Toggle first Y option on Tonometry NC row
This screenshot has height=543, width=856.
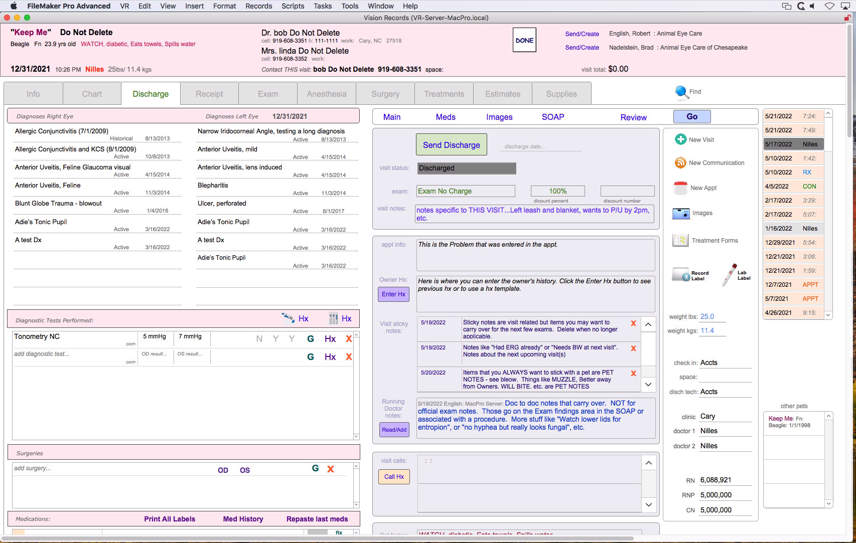(x=275, y=339)
